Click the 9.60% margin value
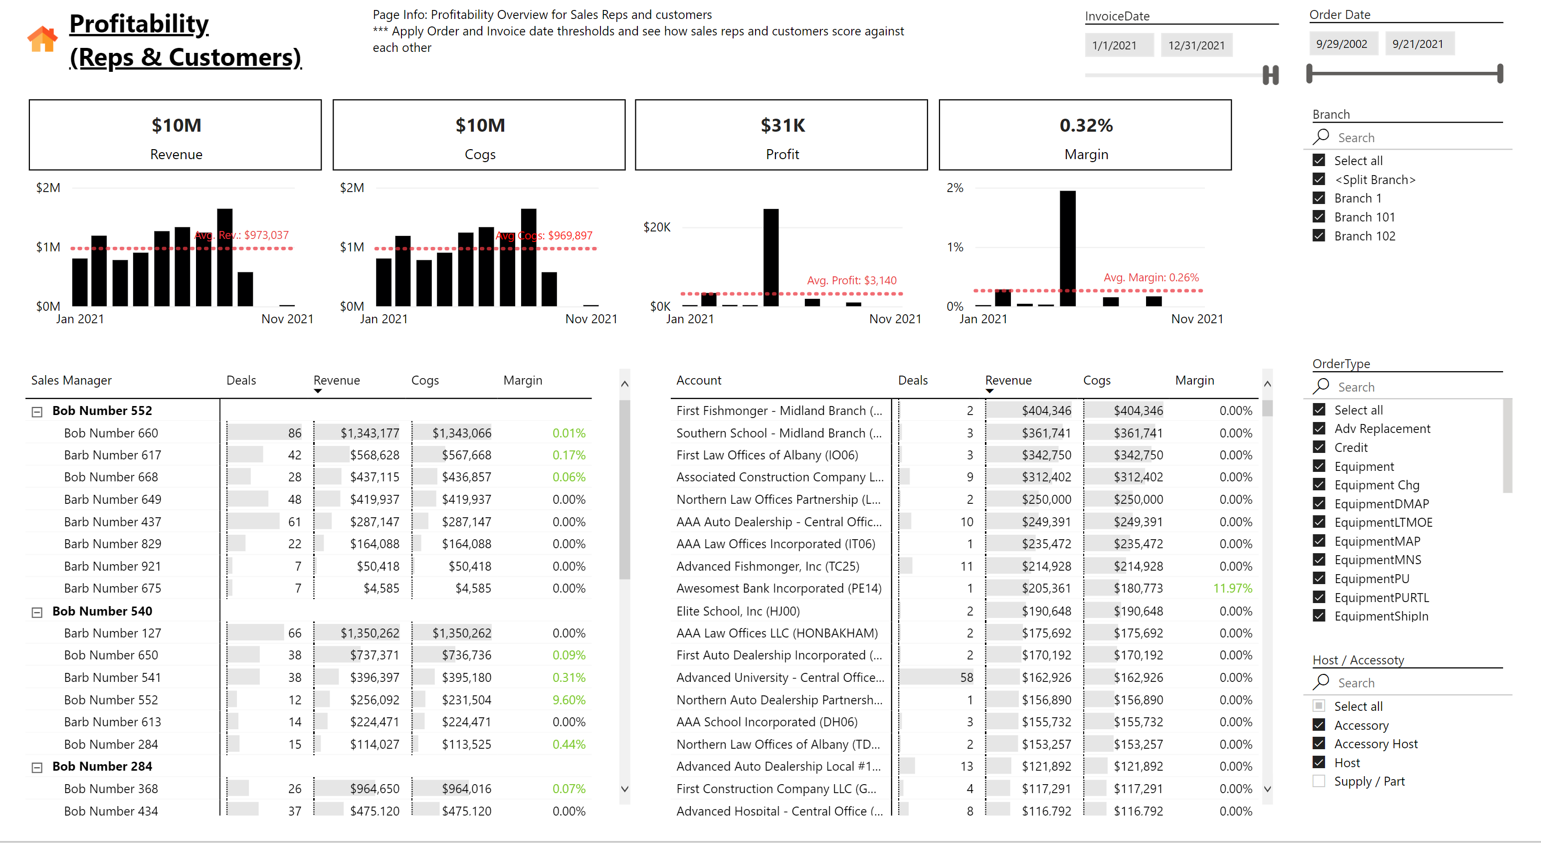This screenshot has width=1541, height=843. 569,699
